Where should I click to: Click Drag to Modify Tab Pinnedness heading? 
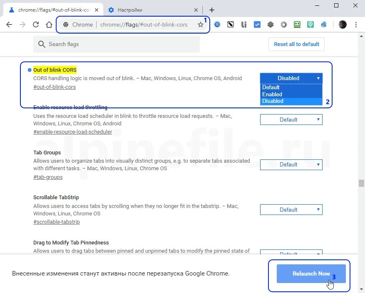71,243
